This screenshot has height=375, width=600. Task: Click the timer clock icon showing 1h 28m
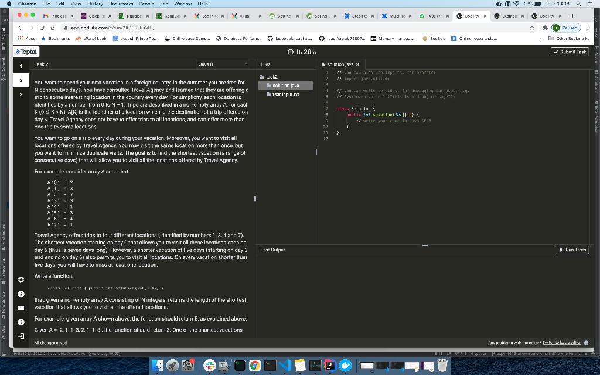(291, 52)
